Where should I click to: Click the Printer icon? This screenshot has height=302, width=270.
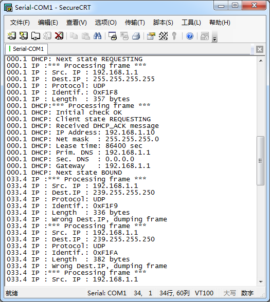pos(136,36)
